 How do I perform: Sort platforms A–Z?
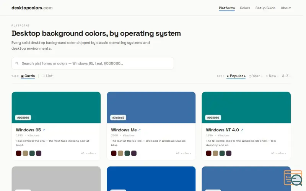[285, 76]
